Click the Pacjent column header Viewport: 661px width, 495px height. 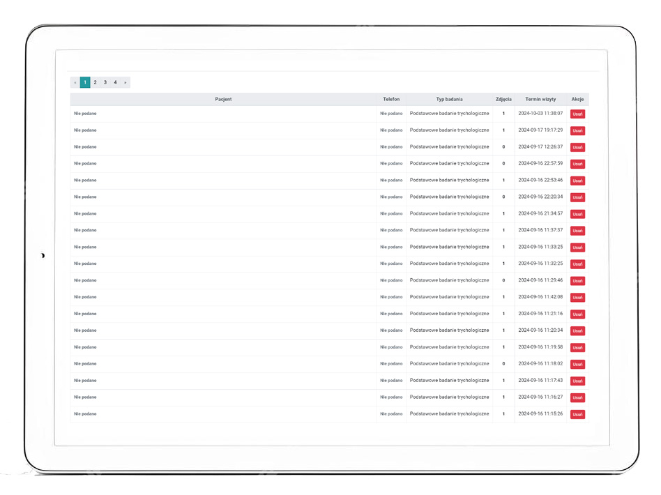click(223, 100)
